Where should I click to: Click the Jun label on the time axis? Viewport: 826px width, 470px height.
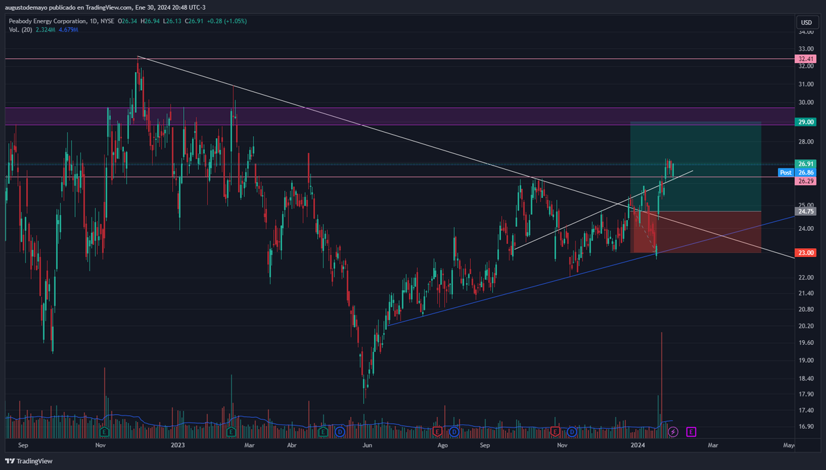(x=367, y=445)
